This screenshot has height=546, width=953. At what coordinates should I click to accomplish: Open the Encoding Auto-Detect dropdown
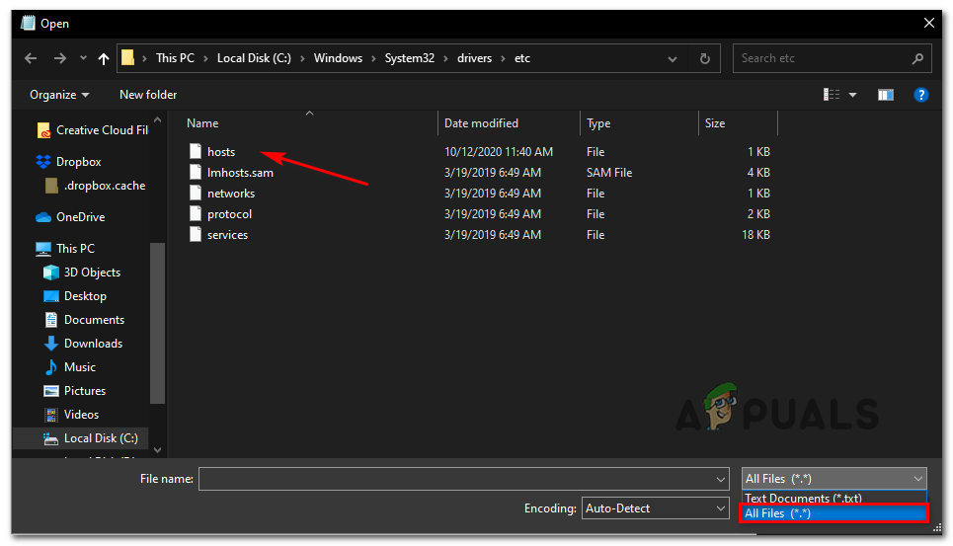point(655,508)
